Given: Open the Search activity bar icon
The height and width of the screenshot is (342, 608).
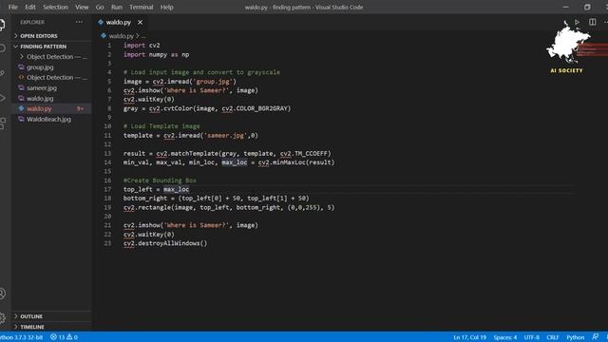Looking at the screenshot, I should (2, 48).
